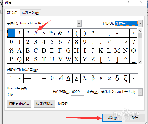Pick the recently used ≥ symbol
The width and height of the screenshot is (148, 124).
click(x=77, y=78)
